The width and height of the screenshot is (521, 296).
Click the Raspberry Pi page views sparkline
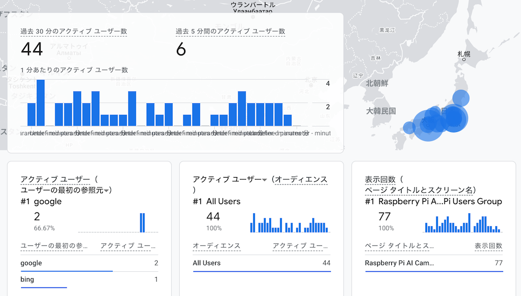[463, 224]
